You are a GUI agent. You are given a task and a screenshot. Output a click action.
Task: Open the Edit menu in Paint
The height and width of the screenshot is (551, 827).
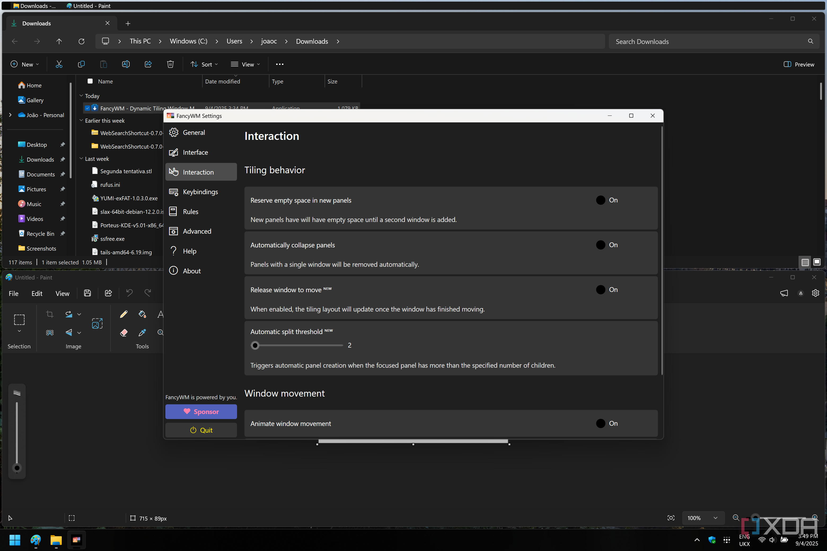(x=37, y=294)
